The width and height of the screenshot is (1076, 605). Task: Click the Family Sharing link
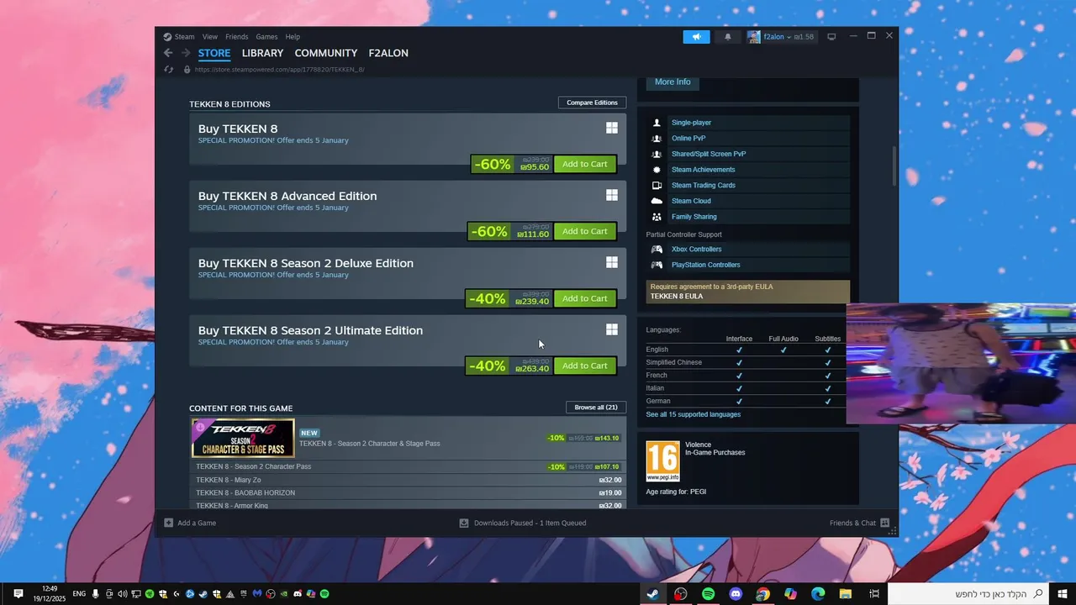(x=694, y=217)
